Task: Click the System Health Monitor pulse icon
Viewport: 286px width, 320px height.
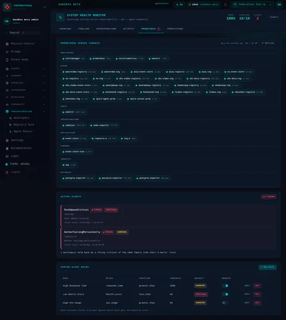Action: click(x=60, y=17)
